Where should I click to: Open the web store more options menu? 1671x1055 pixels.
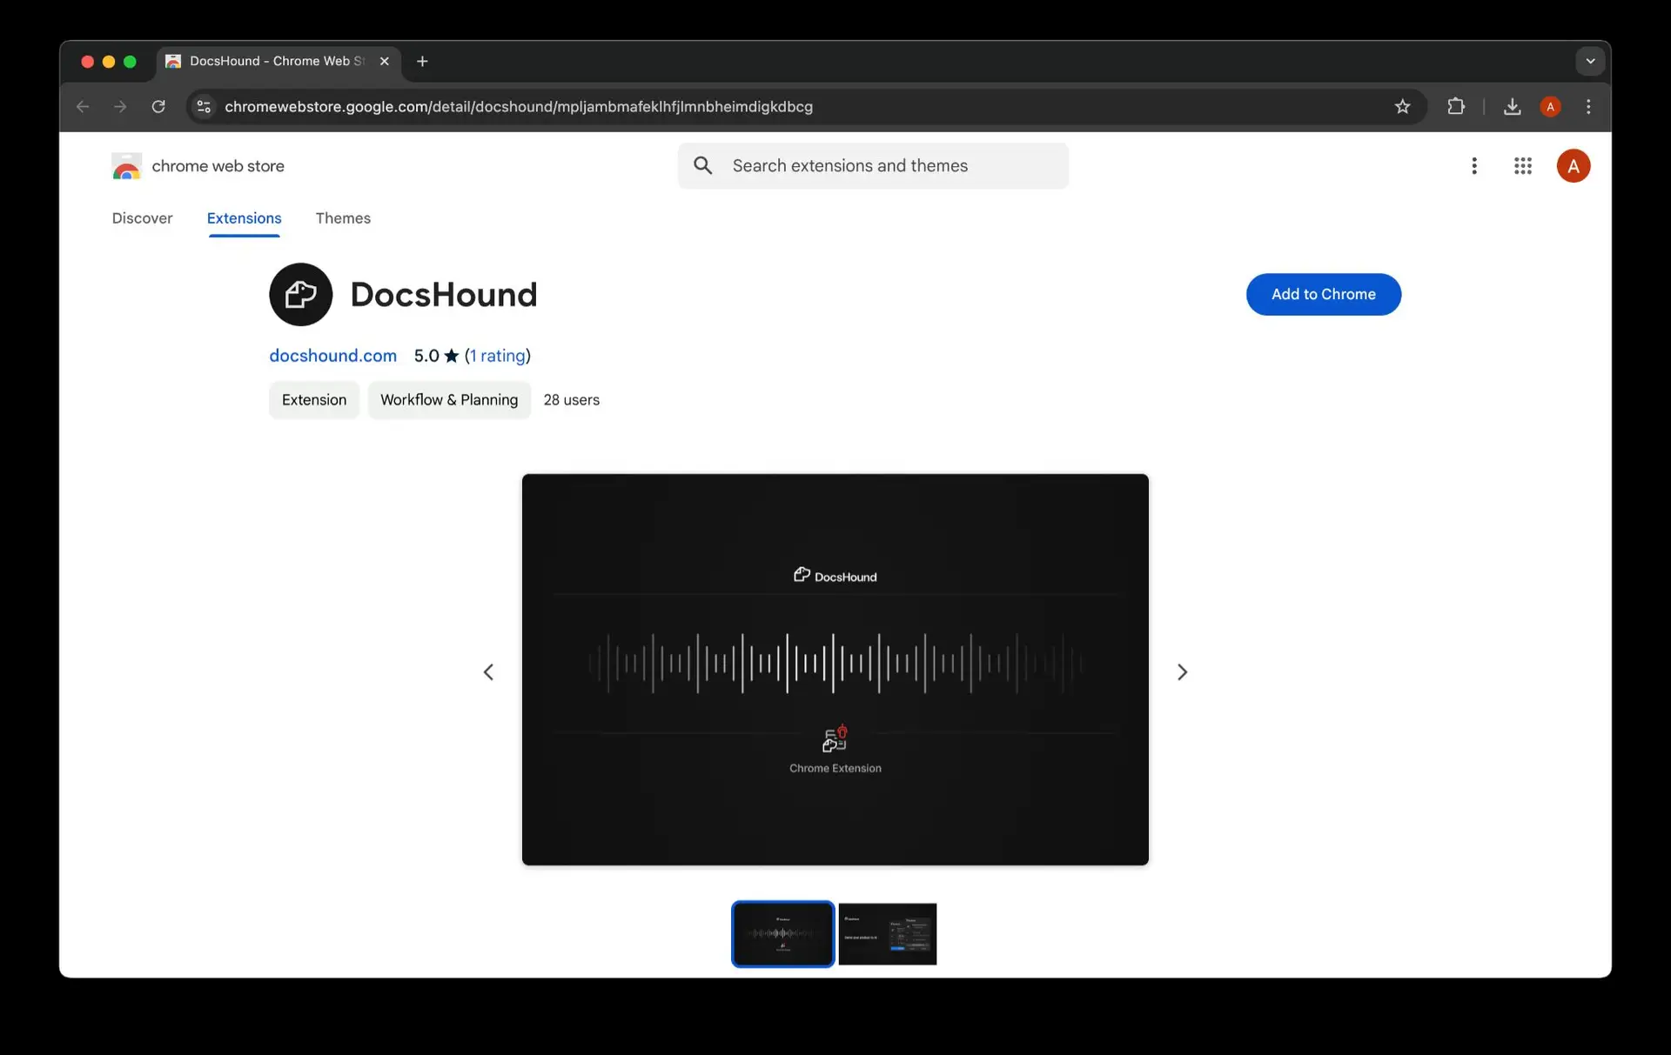coord(1473,165)
